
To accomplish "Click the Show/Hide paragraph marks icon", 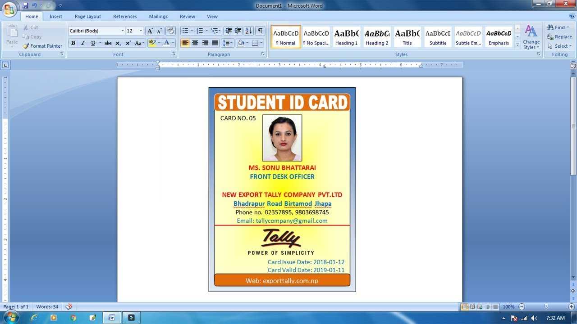I will tap(260, 31).
